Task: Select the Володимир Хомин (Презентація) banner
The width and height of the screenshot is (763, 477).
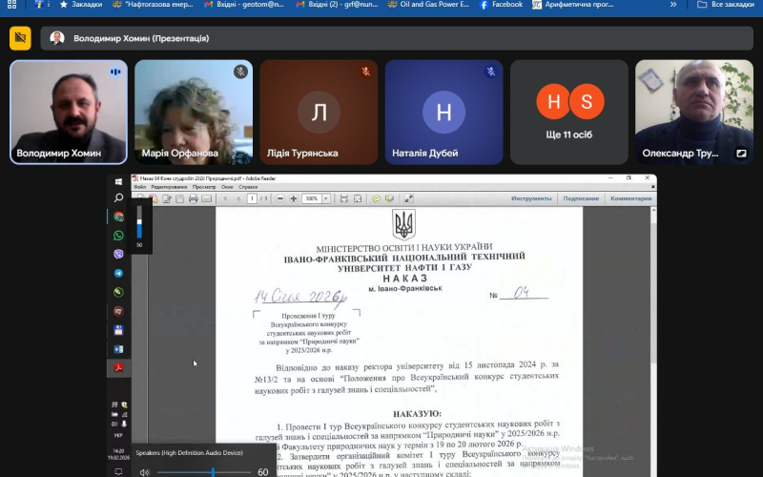Action: (x=397, y=38)
